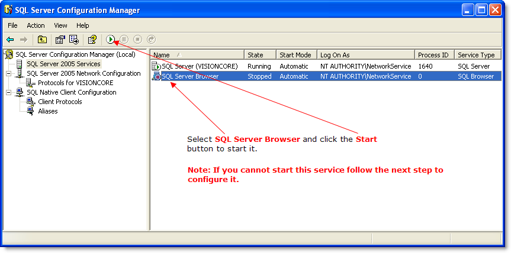511x253 pixels.
Task: Open the File menu
Action: 12,25
